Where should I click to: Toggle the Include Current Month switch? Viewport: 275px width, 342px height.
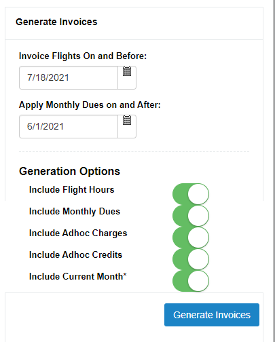point(191,281)
